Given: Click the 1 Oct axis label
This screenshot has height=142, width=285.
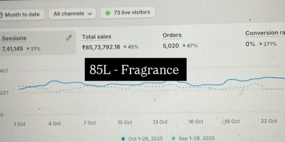Looking at the screenshot, I should coord(19,124).
